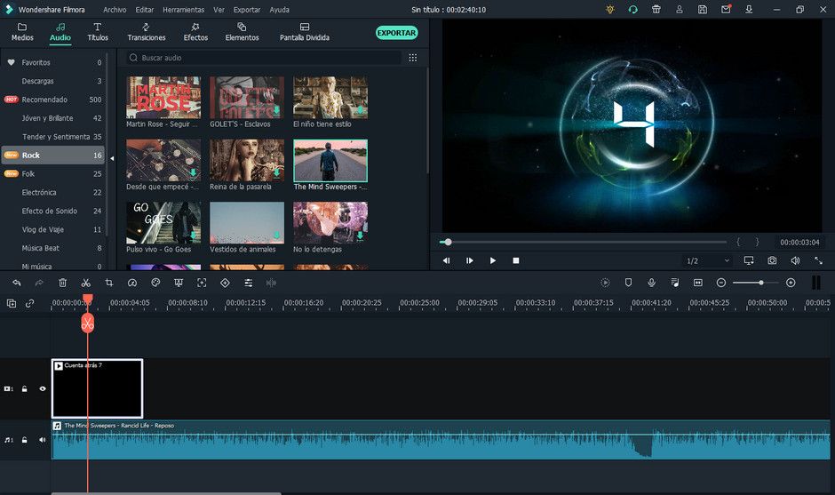This screenshot has height=495, width=835.
Task: Open the 1/2 preview quality dropdown
Action: (x=708, y=260)
